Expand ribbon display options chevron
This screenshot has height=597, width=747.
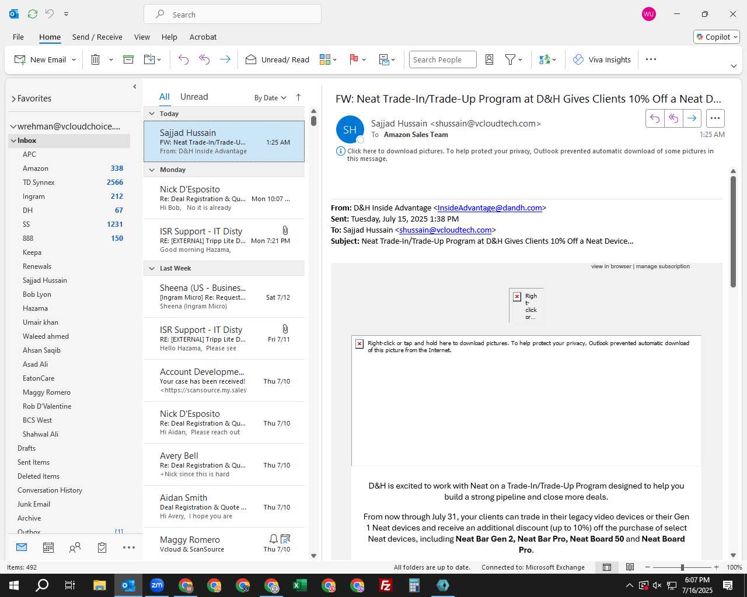coord(734,66)
